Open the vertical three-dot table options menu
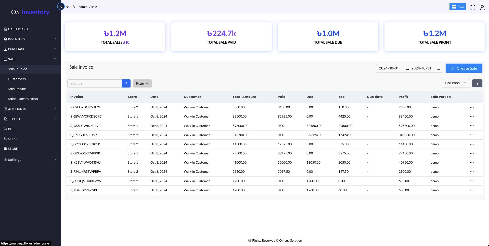 click(x=477, y=83)
